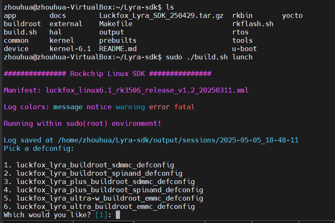Click the rkflash.sh entry in the listing
This screenshot has width=335, height=223.
click(253, 24)
